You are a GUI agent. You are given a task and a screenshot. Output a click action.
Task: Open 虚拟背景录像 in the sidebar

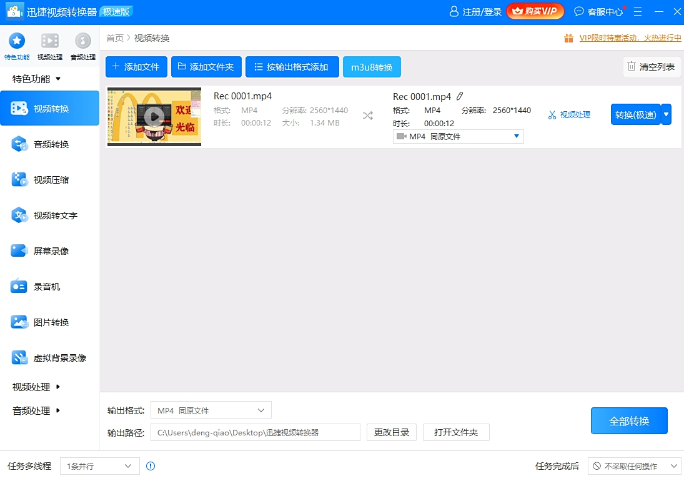(50, 358)
